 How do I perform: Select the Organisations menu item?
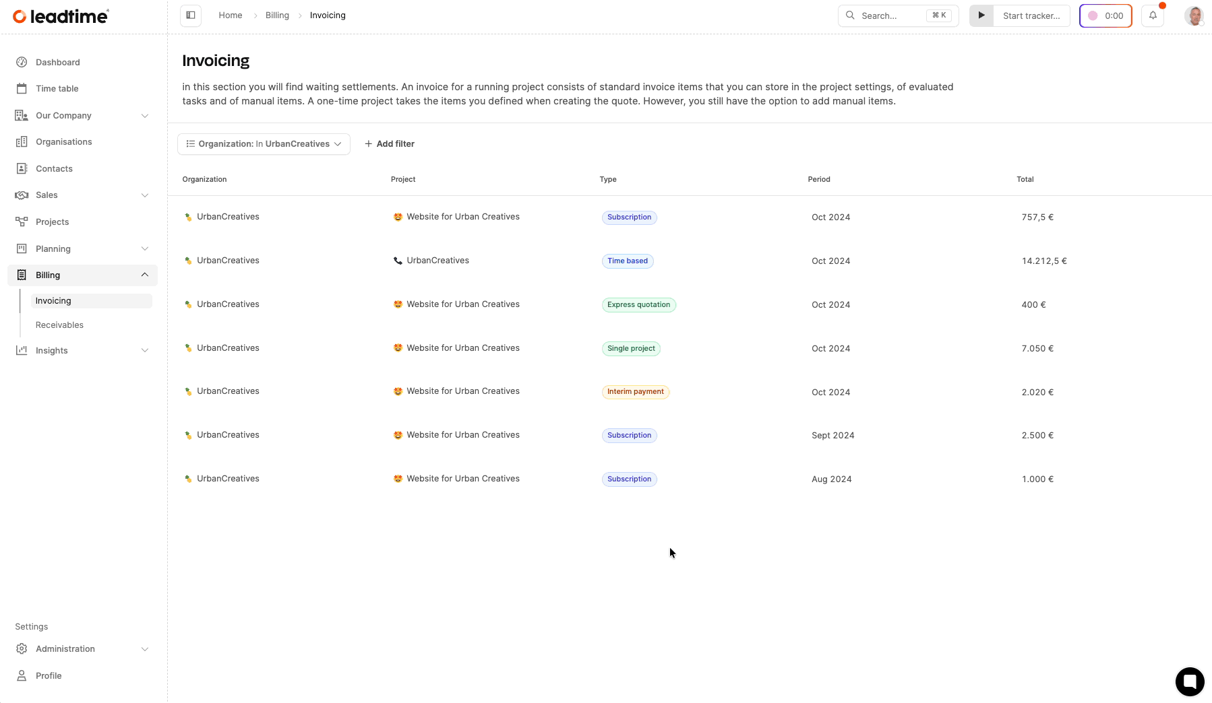click(x=63, y=142)
